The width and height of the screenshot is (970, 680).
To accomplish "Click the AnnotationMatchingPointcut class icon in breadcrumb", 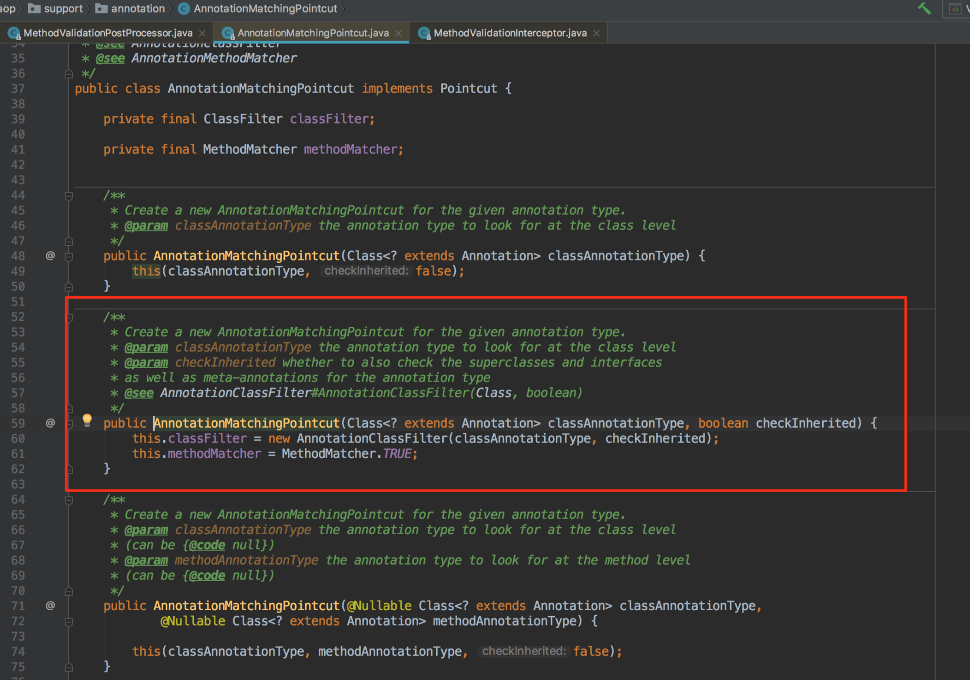I will 184,9.
